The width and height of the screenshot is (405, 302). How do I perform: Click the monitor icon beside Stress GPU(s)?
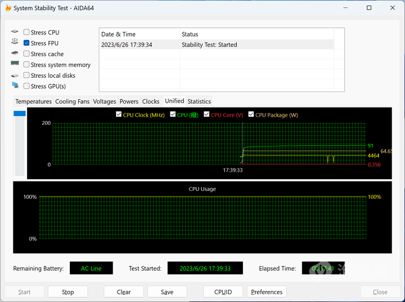click(15, 85)
